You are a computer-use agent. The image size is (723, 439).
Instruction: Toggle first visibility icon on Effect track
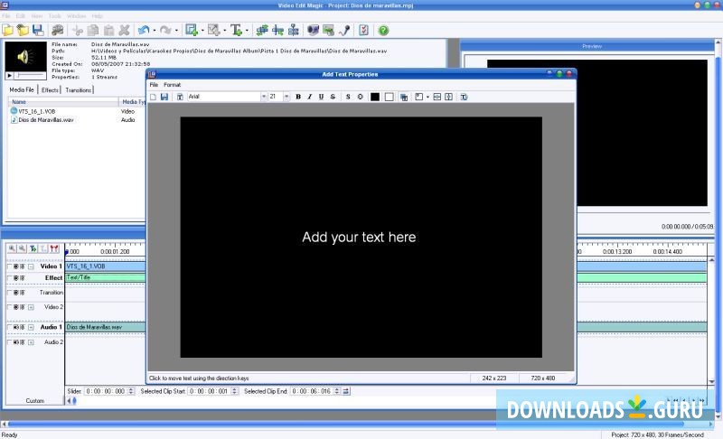(x=16, y=278)
